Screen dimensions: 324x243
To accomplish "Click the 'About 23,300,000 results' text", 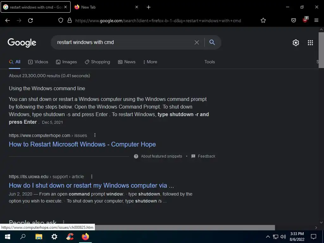I will (49, 76).
